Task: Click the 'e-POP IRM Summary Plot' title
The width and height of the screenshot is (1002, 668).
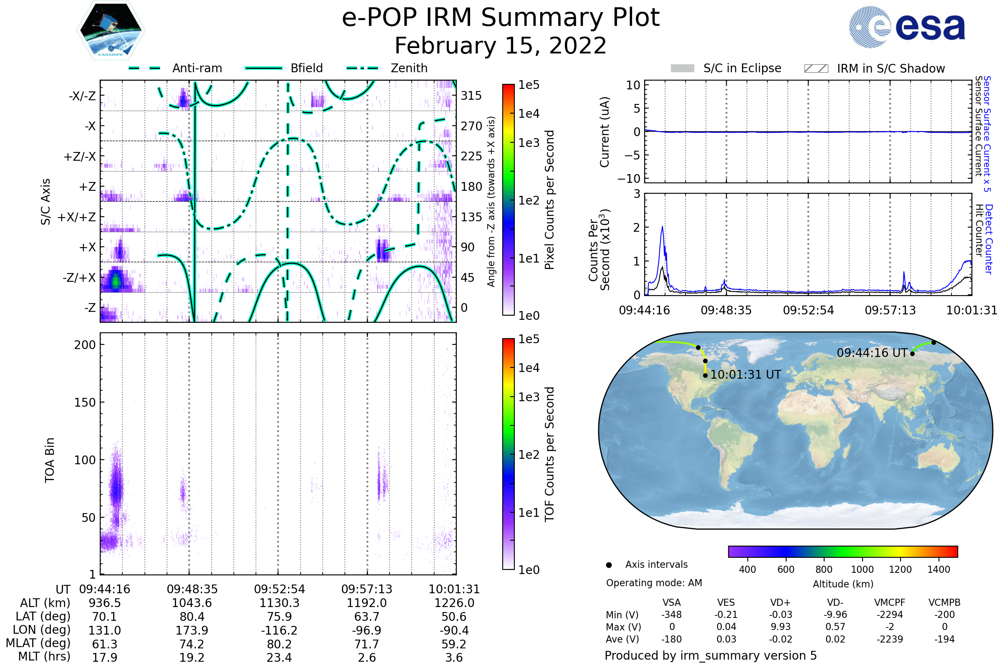Action: 501,18
